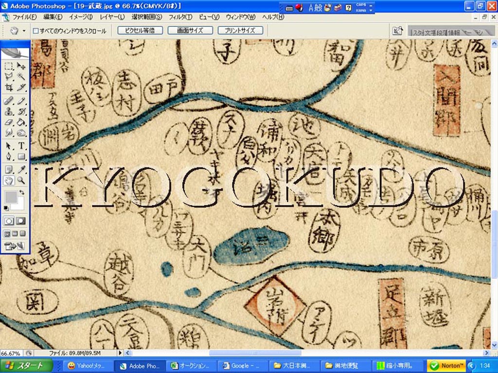The width and height of the screenshot is (498, 373).
Task: Open the レイヤー menu
Action: click(112, 17)
